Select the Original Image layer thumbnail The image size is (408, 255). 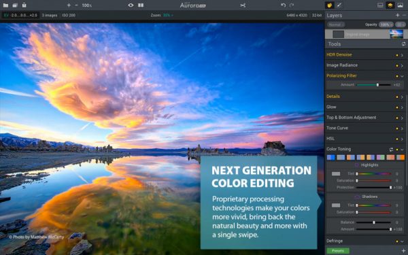396,34
